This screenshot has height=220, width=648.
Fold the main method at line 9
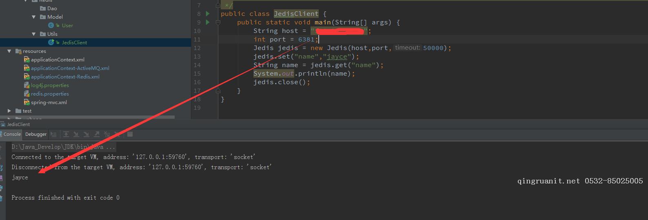[218, 22]
